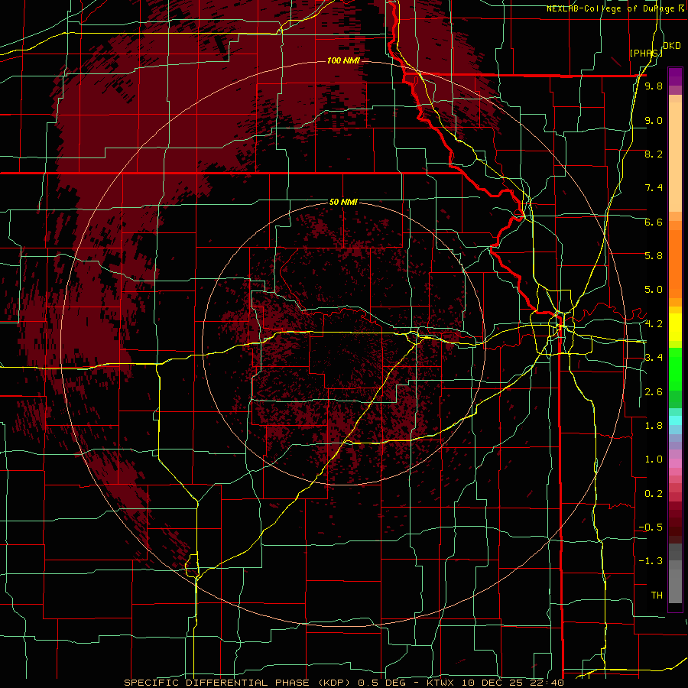Click the orange segment of color bar
Image resolution: width=688 pixels, height=688 pixels.
[x=675, y=264]
